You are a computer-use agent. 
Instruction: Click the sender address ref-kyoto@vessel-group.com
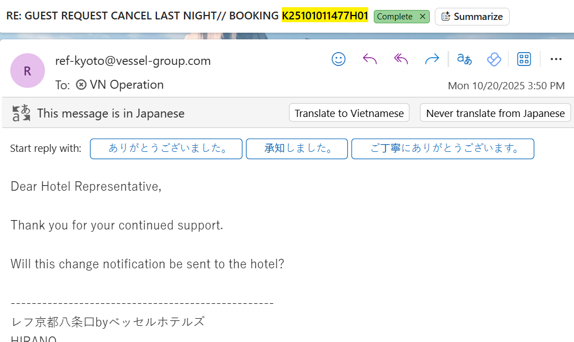pos(133,61)
